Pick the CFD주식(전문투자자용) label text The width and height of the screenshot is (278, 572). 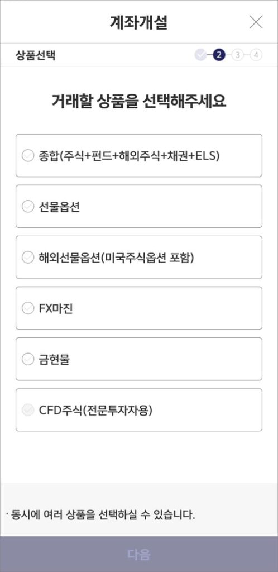[x=95, y=410]
